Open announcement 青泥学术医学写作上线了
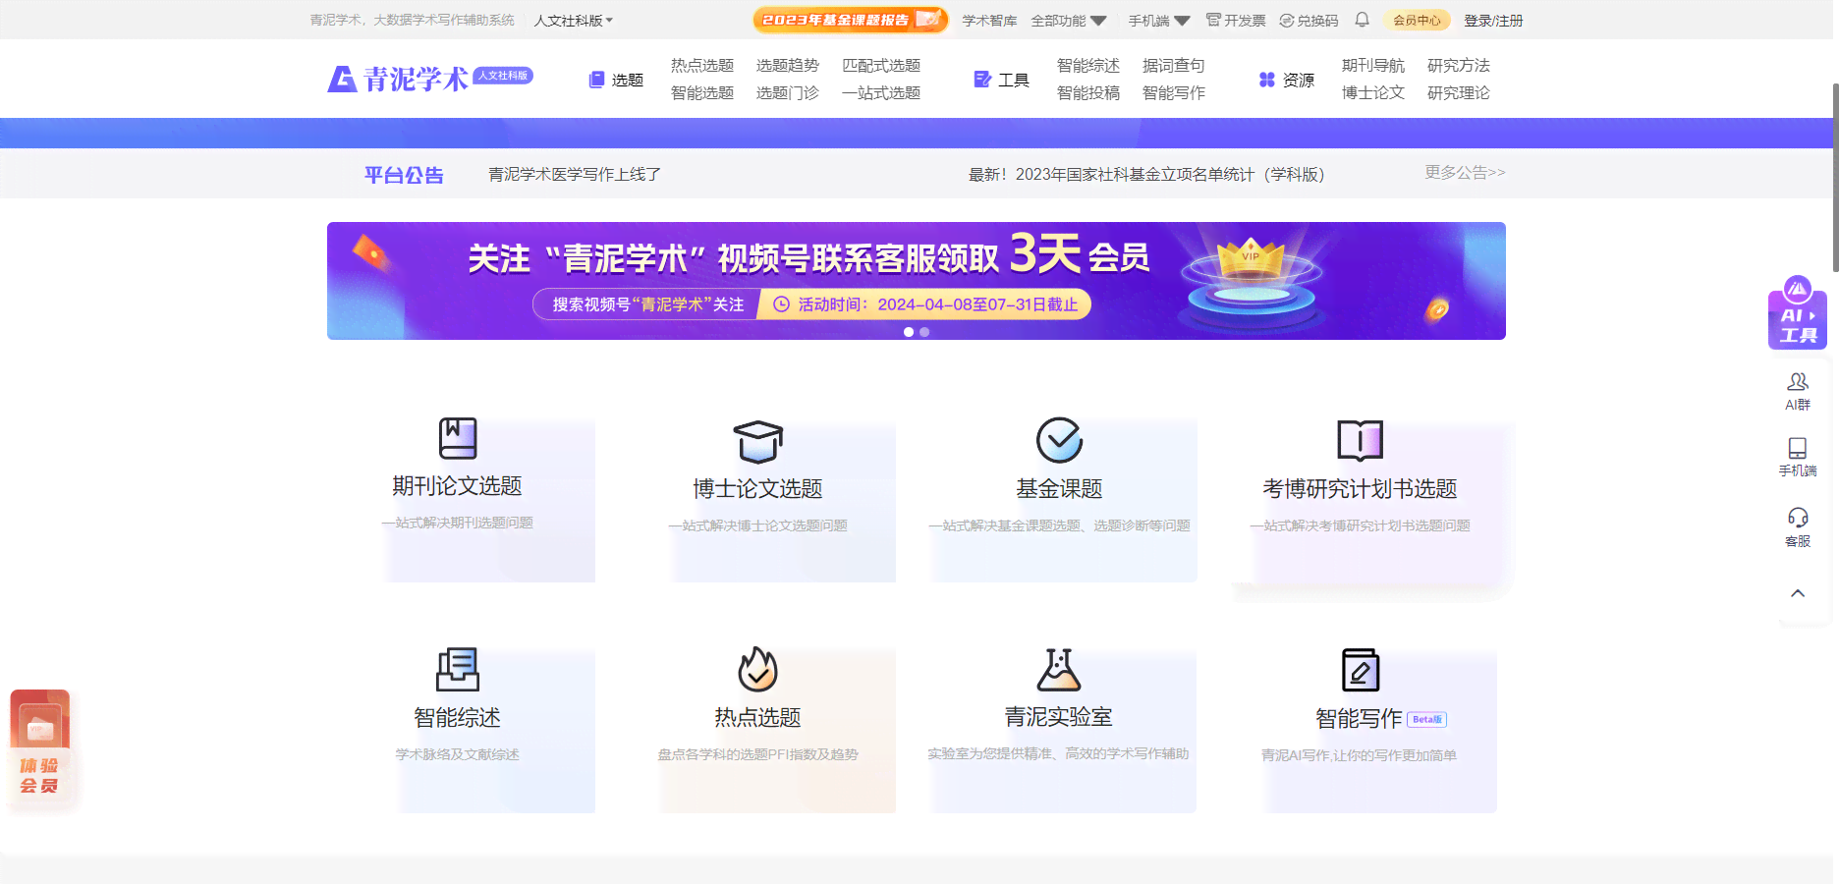1839x884 pixels. pos(575,175)
